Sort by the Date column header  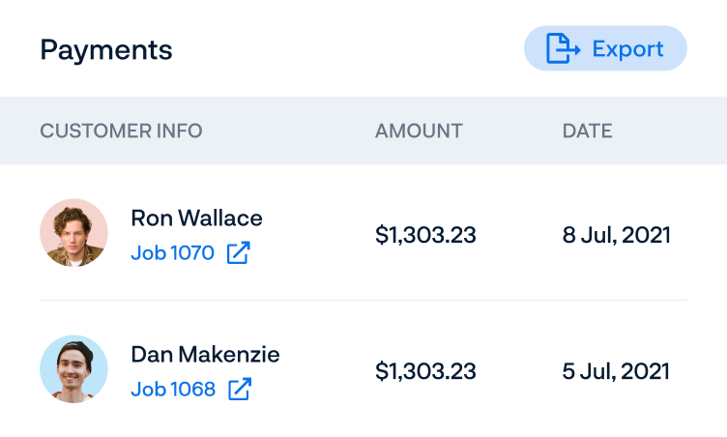tap(587, 131)
